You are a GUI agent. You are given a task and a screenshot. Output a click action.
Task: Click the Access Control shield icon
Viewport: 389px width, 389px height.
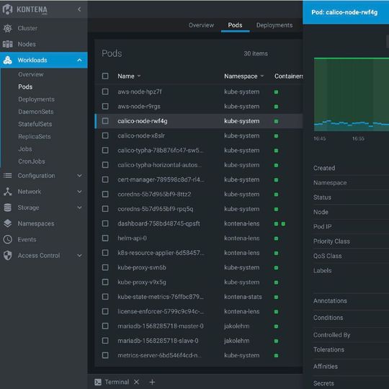click(7, 255)
